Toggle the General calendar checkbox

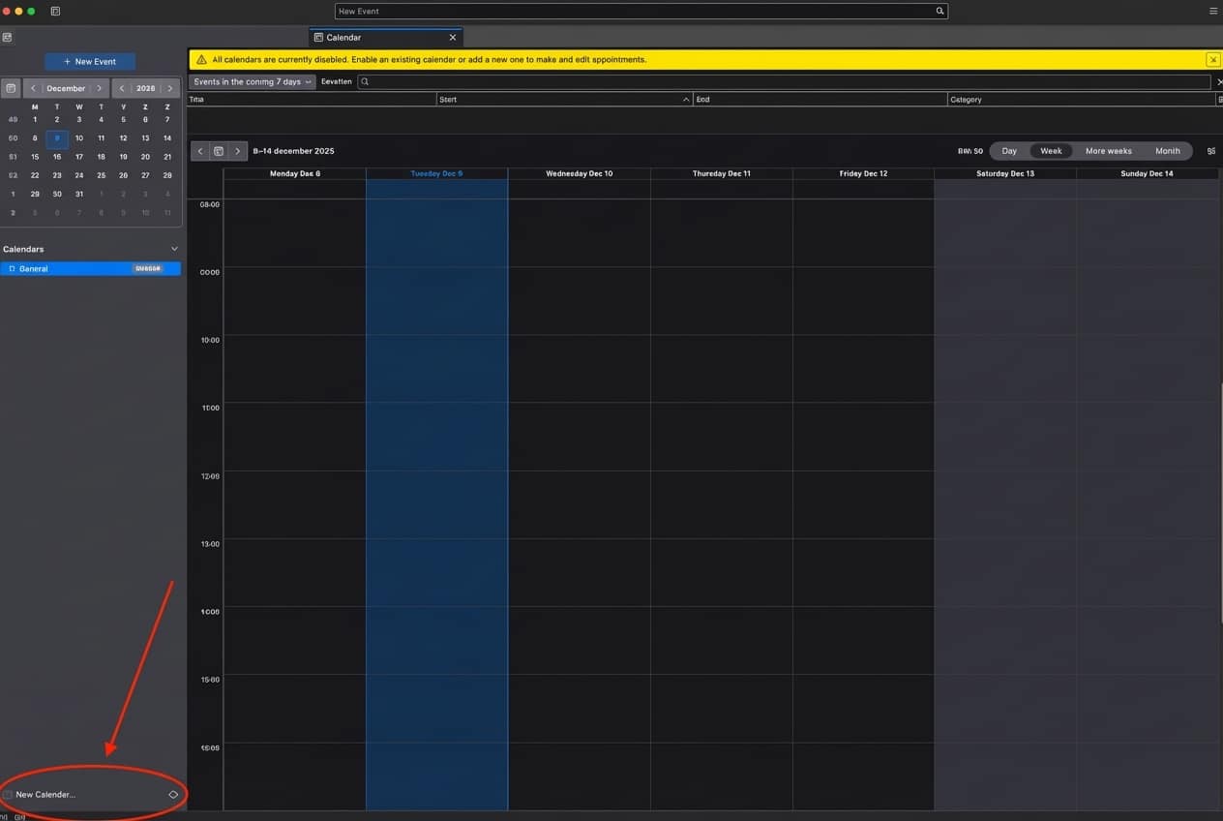(12, 268)
